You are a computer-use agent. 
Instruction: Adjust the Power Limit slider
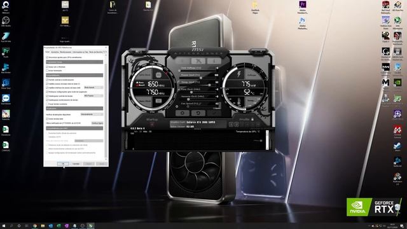[x=198, y=78]
